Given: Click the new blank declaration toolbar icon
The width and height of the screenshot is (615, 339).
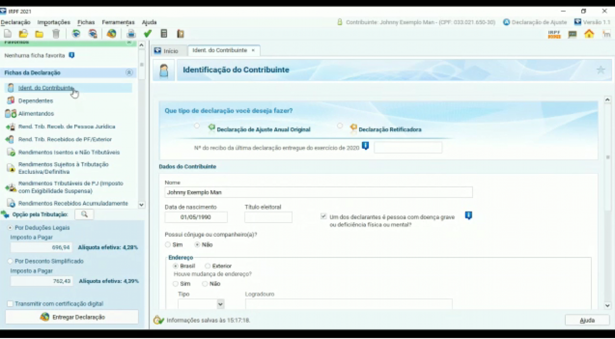Looking at the screenshot, I should [8, 34].
